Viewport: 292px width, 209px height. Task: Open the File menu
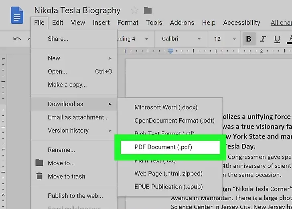tap(39, 23)
